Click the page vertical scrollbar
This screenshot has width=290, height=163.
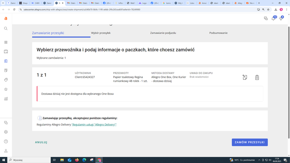click(289, 82)
